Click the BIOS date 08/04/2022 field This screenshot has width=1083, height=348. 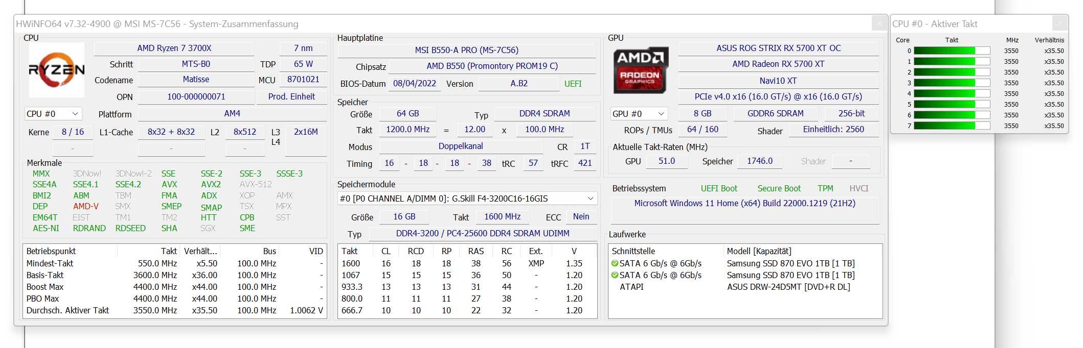click(x=414, y=84)
